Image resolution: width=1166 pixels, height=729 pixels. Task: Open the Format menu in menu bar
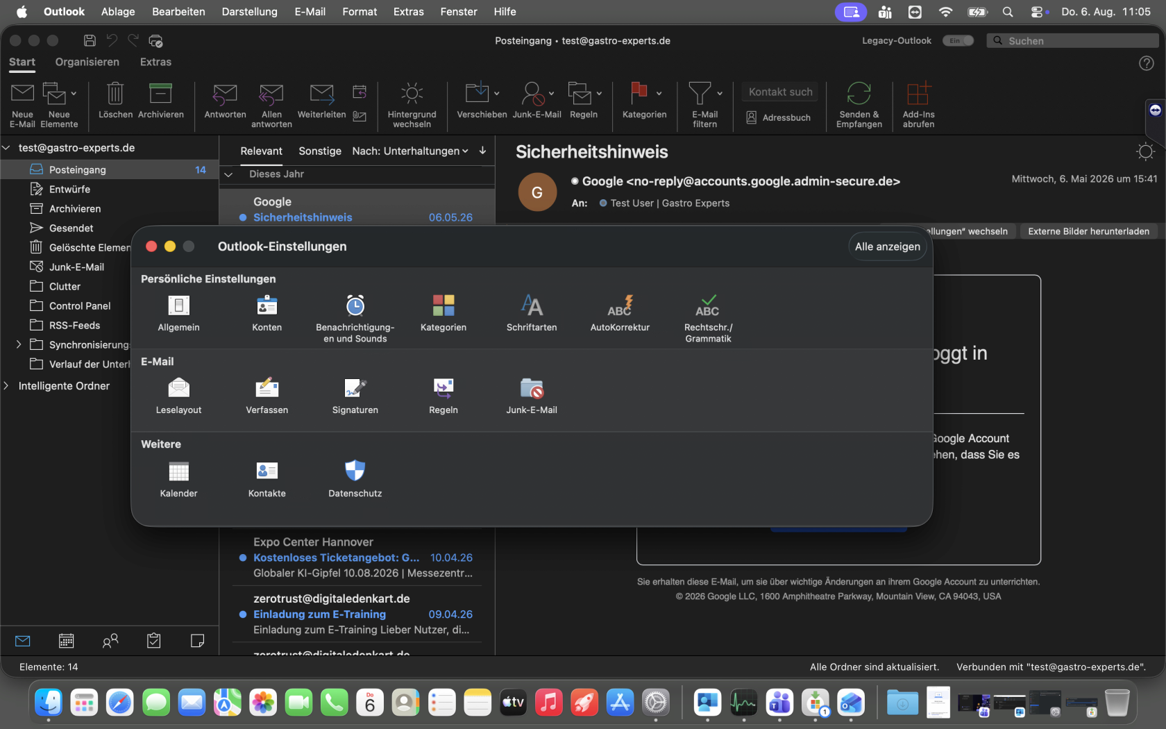click(x=360, y=12)
